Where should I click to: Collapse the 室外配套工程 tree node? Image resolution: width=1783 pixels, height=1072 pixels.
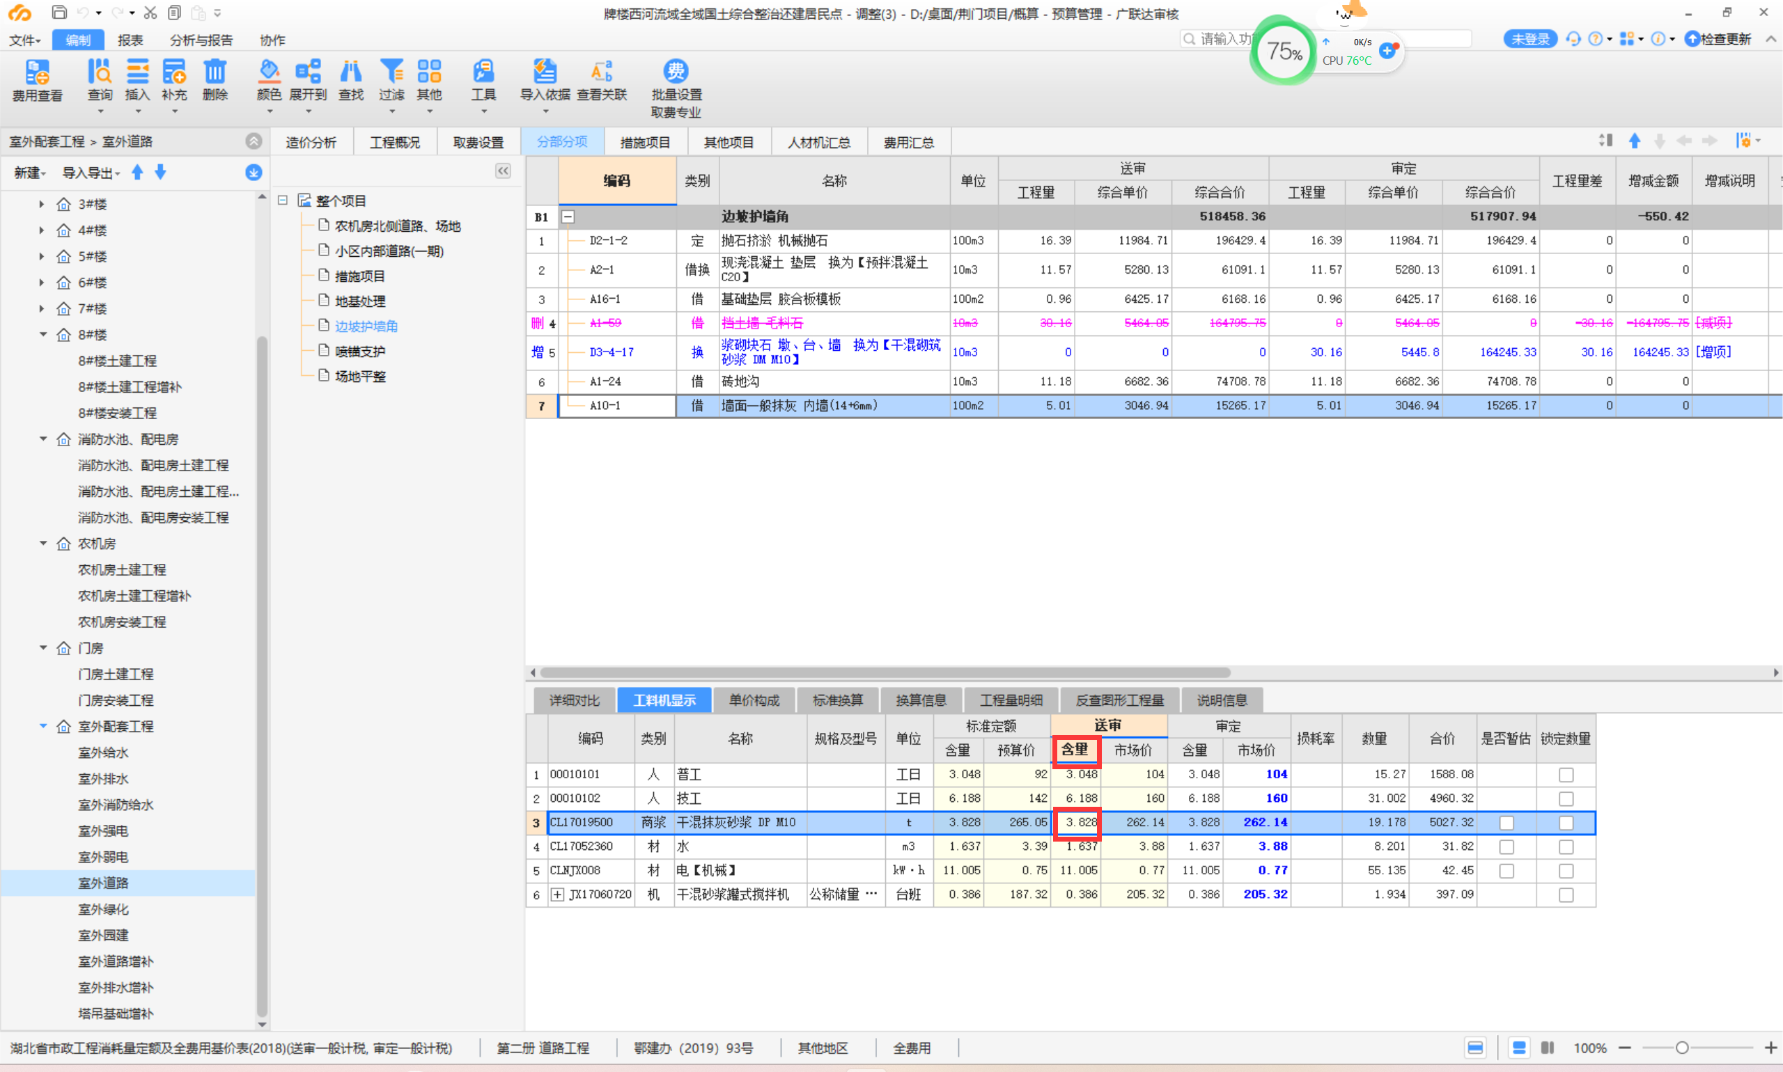tap(42, 726)
